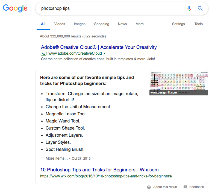Click into the photoshop tips search field
The width and height of the screenshot is (212, 193).
click(x=109, y=8)
